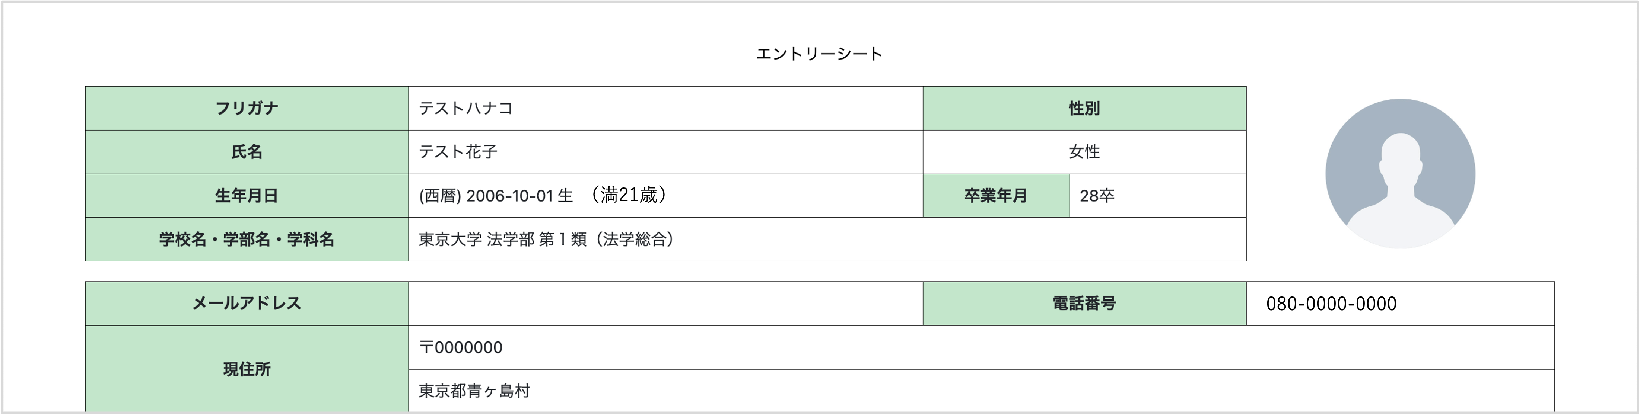This screenshot has height=414, width=1640.
Task: Click the name value テスト花子
Action: (x=458, y=151)
